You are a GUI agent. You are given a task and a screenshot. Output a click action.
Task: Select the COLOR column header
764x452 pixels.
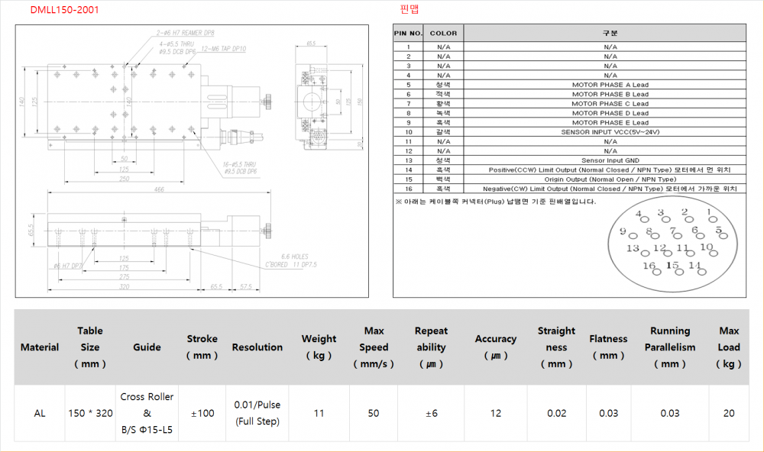click(443, 34)
